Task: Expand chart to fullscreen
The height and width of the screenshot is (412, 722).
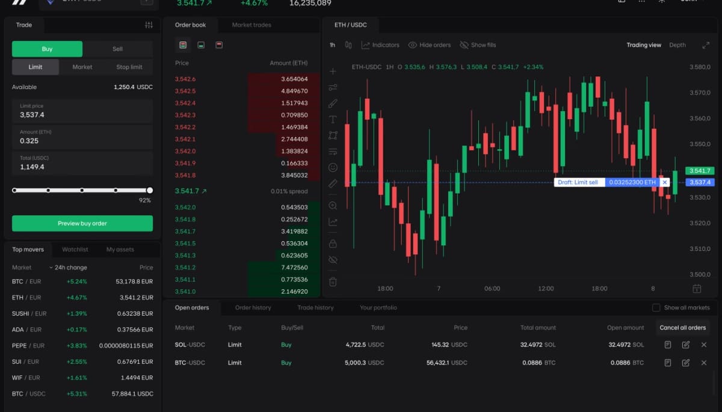Action: [706, 45]
